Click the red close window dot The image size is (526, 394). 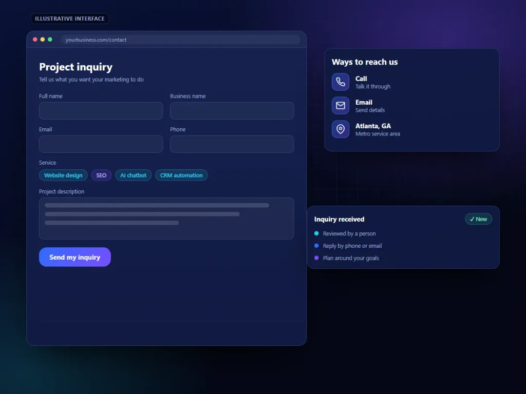pos(35,40)
